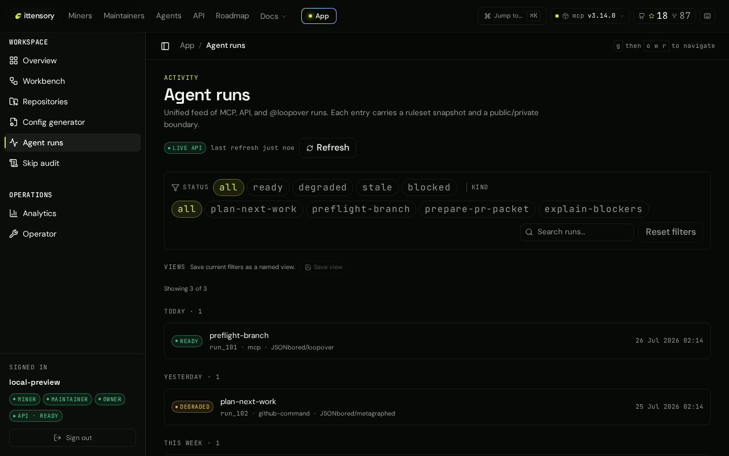Click the MINER role badge

pos(24,400)
